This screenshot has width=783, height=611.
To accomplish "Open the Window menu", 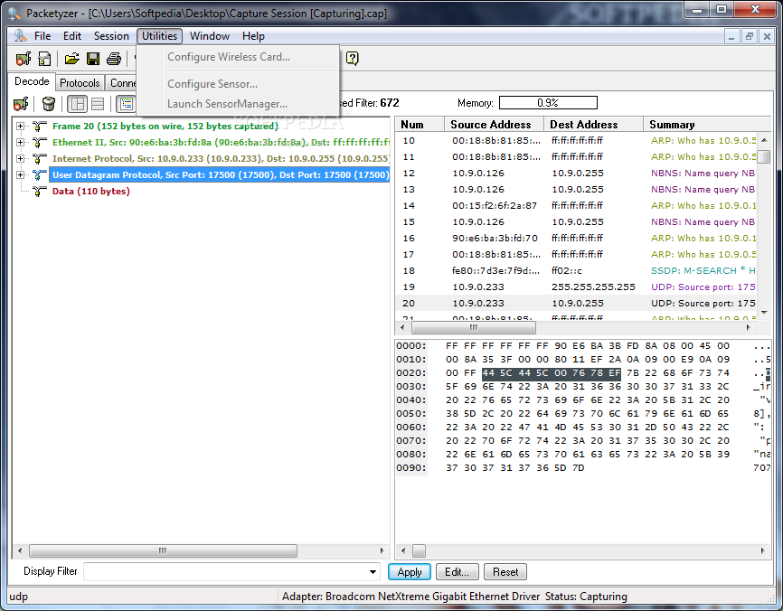I will click(210, 36).
